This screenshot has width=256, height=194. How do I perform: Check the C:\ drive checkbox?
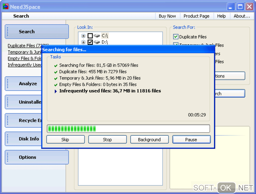coord(90,36)
